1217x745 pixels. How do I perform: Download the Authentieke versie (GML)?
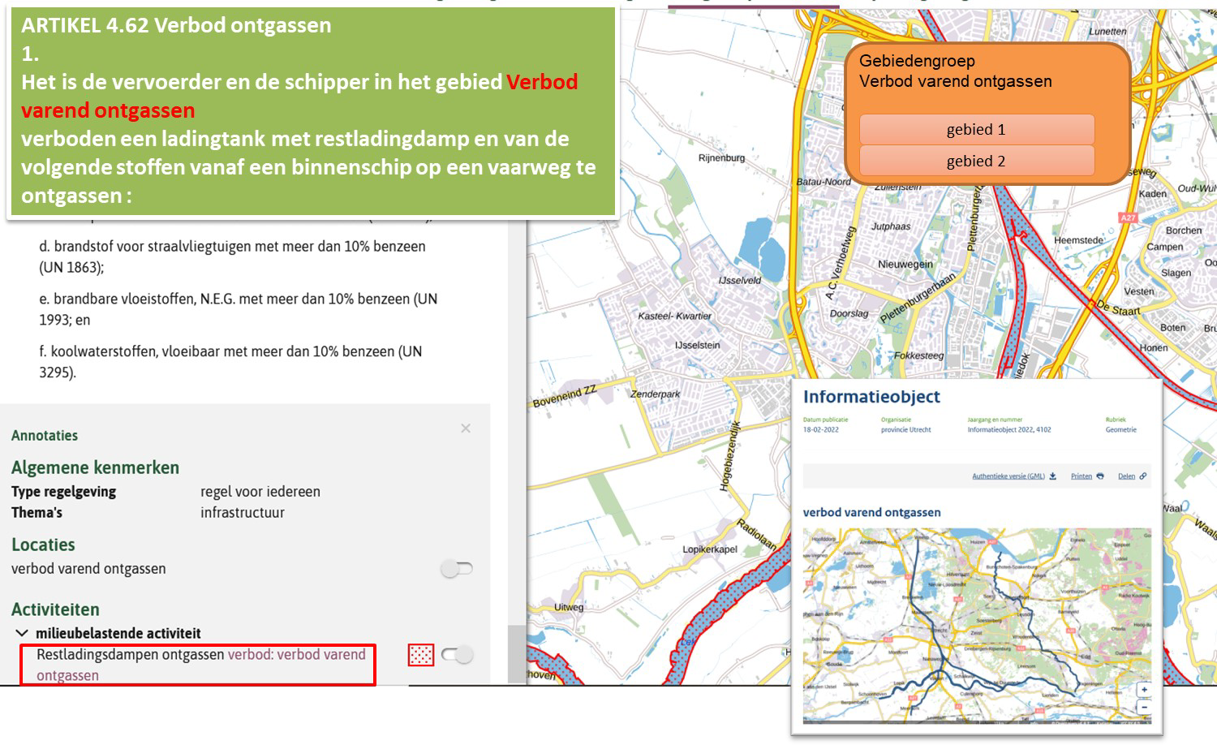click(x=1008, y=476)
